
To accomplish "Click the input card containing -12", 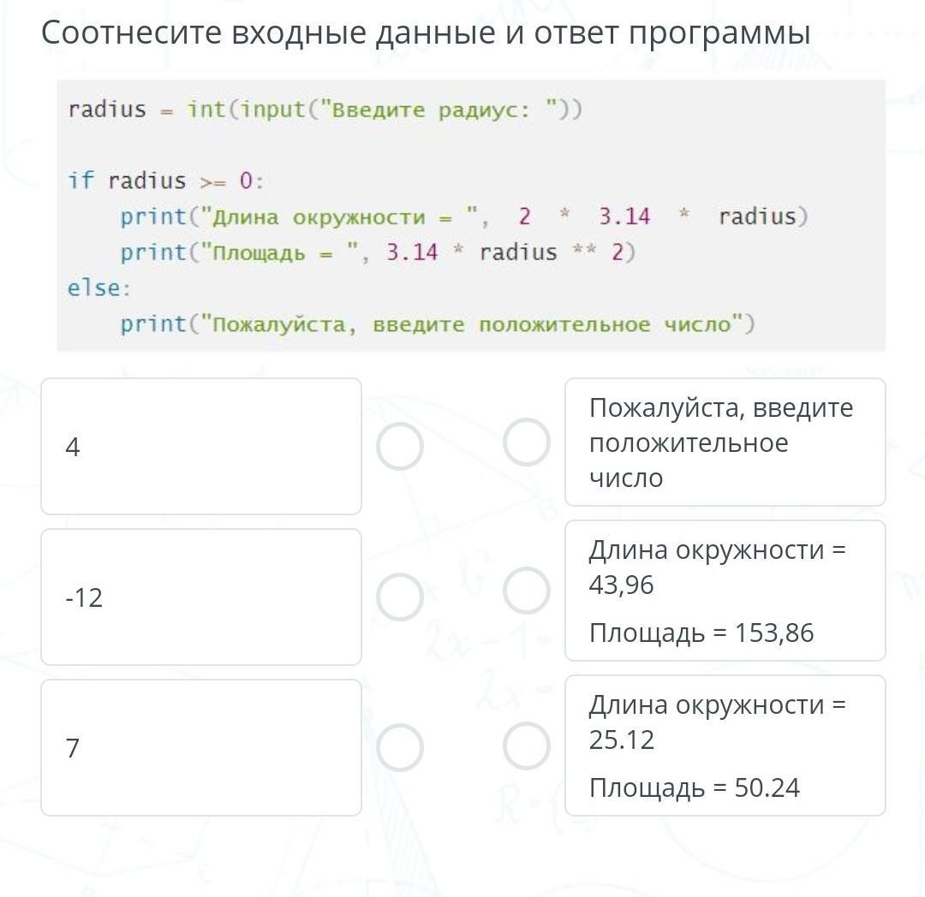I will click(201, 597).
